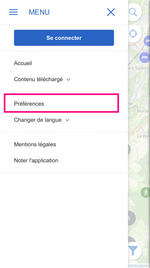Close the menu with the X icon
Viewport: 150px width, 268px height.
tap(111, 12)
